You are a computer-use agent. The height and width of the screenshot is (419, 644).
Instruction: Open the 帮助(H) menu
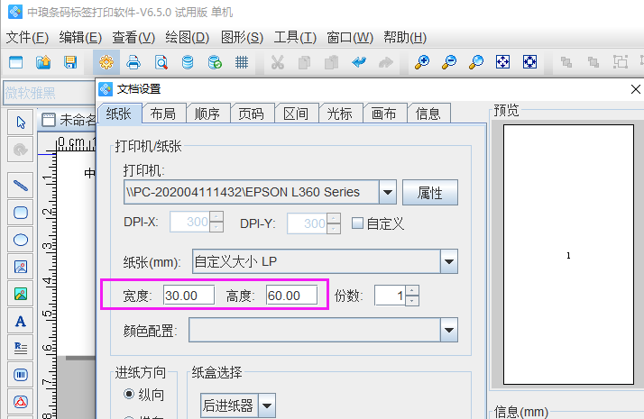tap(405, 38)
